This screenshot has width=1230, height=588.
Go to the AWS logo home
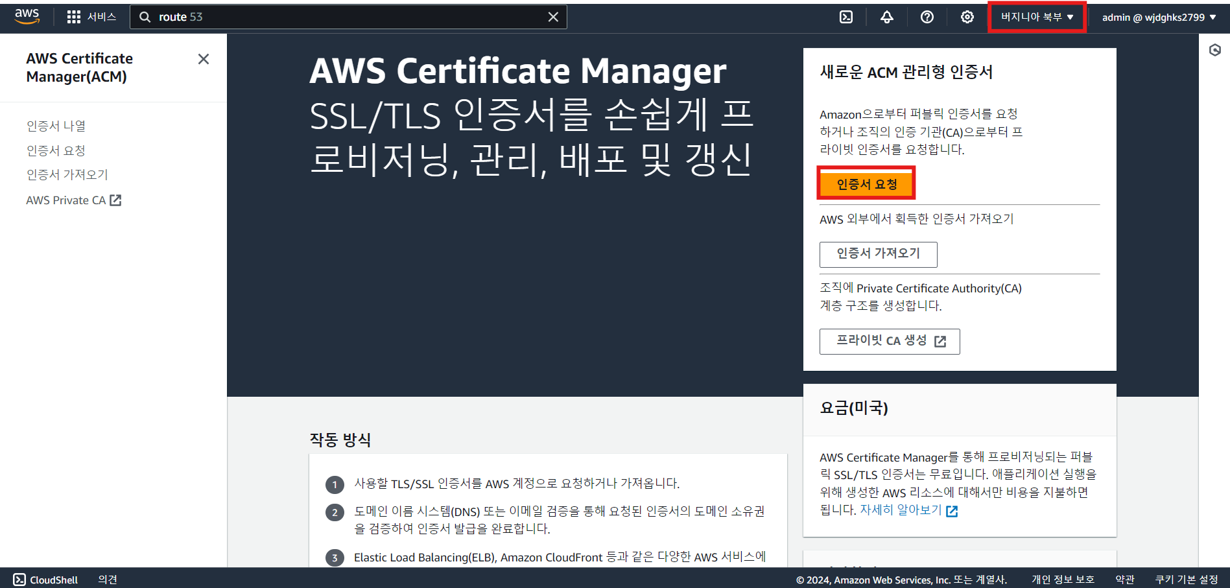[27, 17]
